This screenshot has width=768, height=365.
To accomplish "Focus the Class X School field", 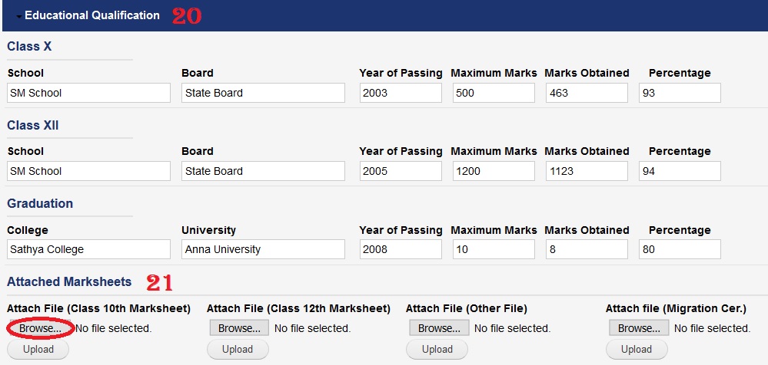I will (88, 93).
